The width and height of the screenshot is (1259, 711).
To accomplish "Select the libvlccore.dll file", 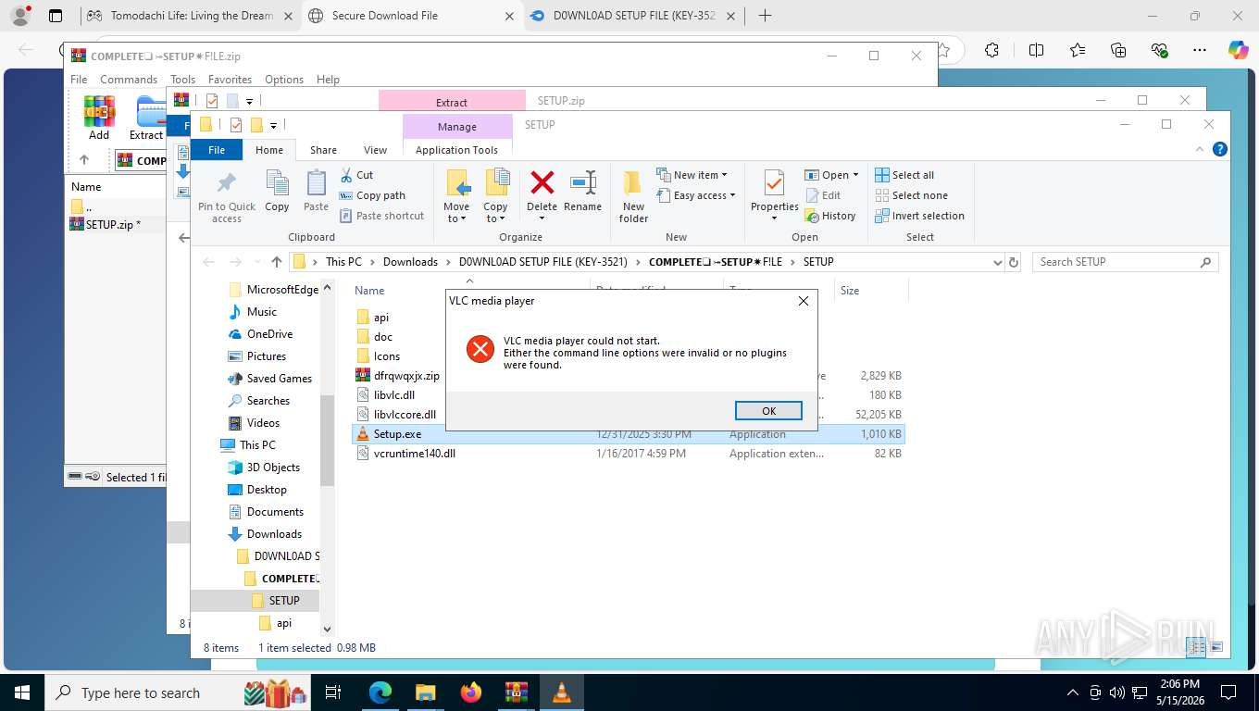I will 405,415.
